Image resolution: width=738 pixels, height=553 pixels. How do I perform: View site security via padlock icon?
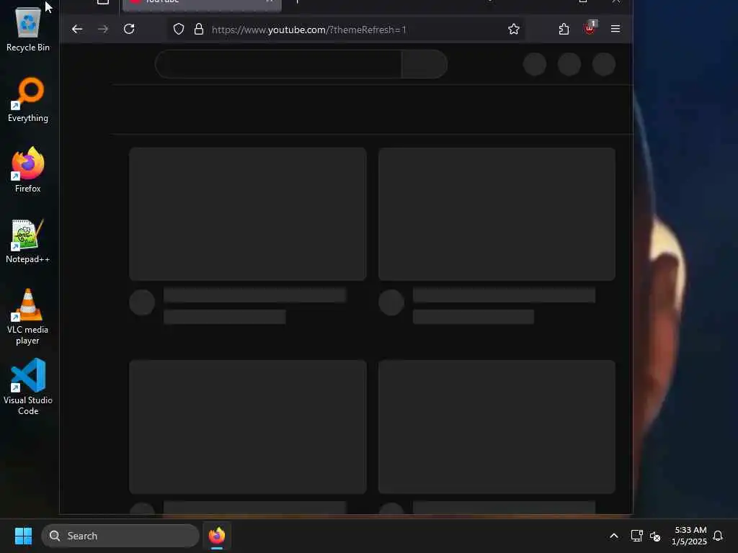click(x=199, y=29)
